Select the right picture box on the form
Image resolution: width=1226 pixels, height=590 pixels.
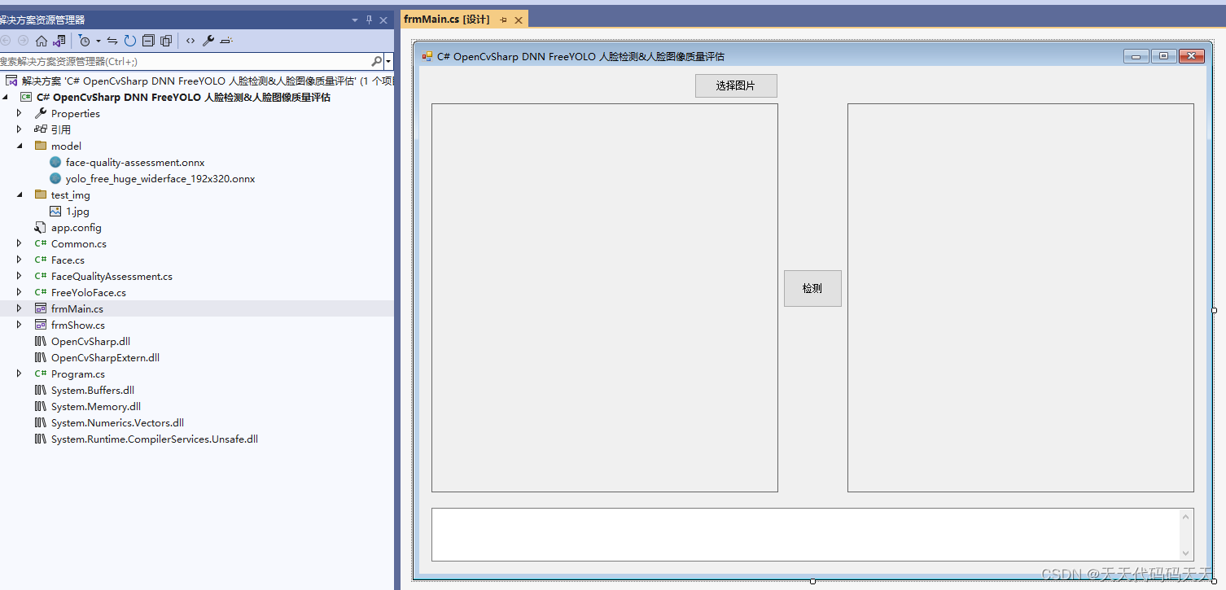click(1021, 298)
